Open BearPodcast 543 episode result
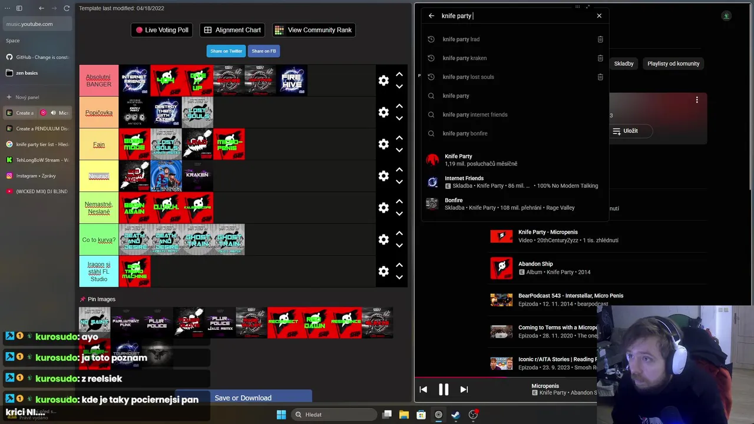The height and width of the screenshot is (424, 754). [x=598, y=300]
